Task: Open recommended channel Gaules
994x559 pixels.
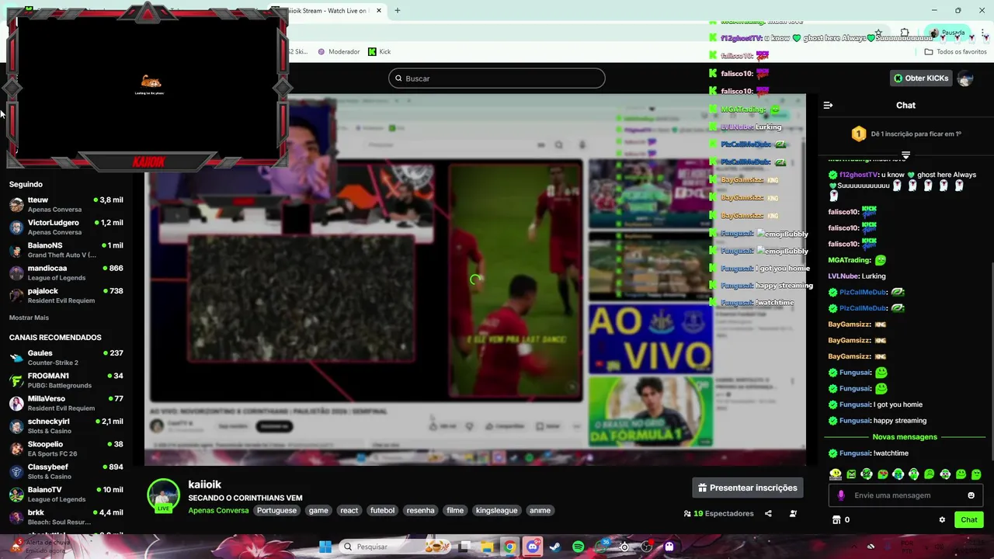Action: pyautogui.click(x=66, y=357)
